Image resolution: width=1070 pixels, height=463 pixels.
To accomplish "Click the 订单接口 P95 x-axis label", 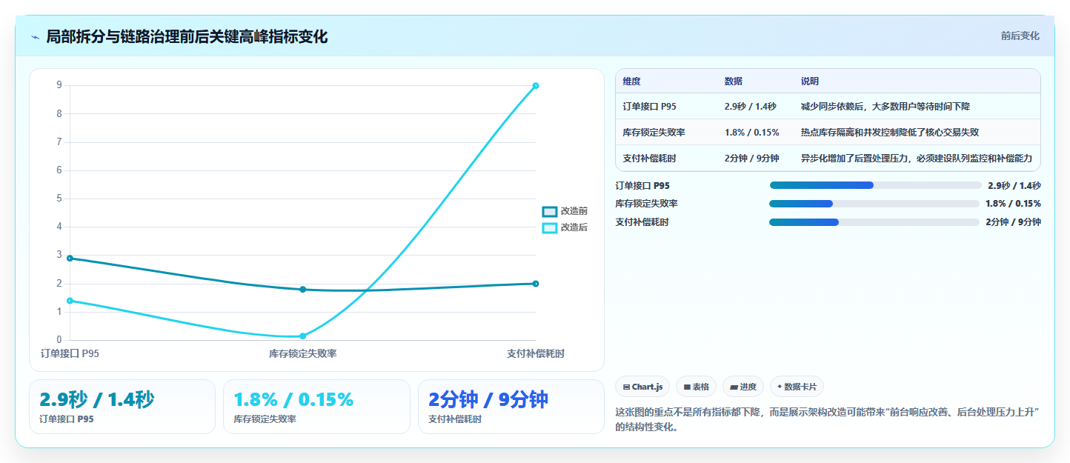I will (x=70, y=354).
